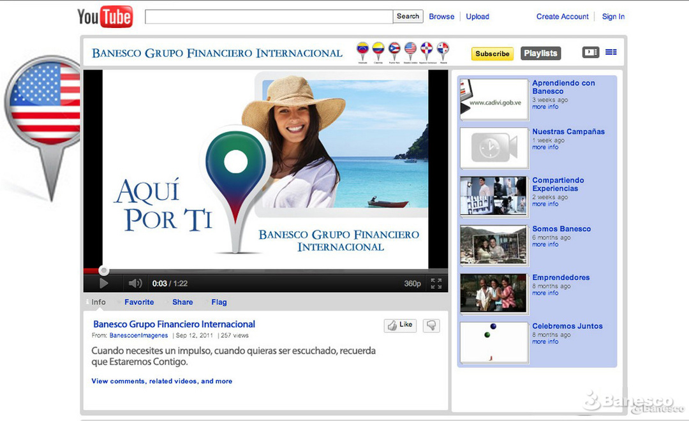The width and height of the screenshot is (689, 421).
Task: Click the thumbs-down dislike icon
Action: [432, 325]
